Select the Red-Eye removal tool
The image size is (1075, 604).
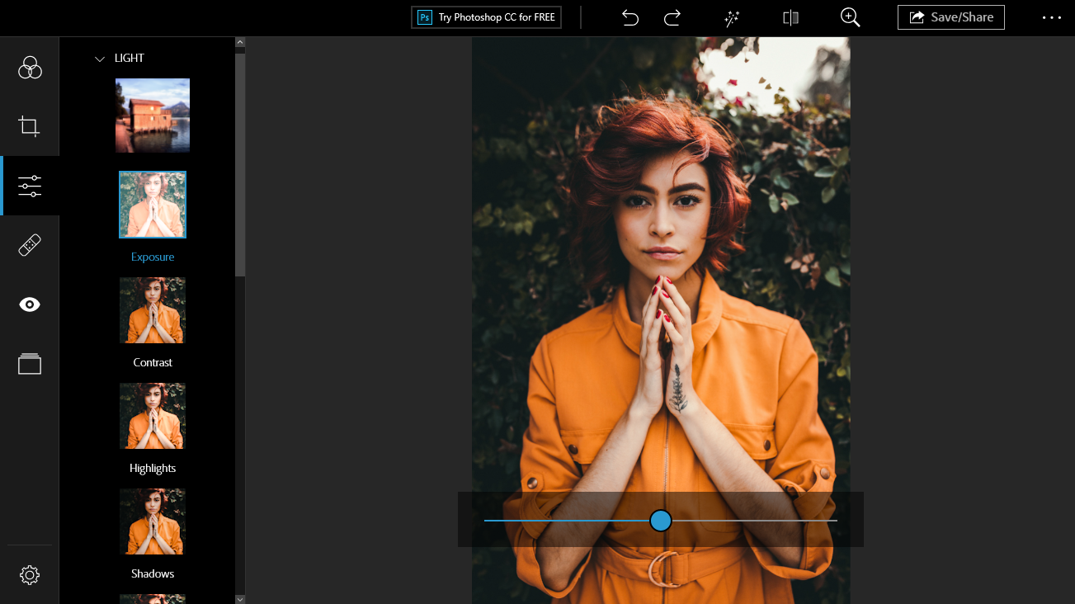click(x=30, y=304)
